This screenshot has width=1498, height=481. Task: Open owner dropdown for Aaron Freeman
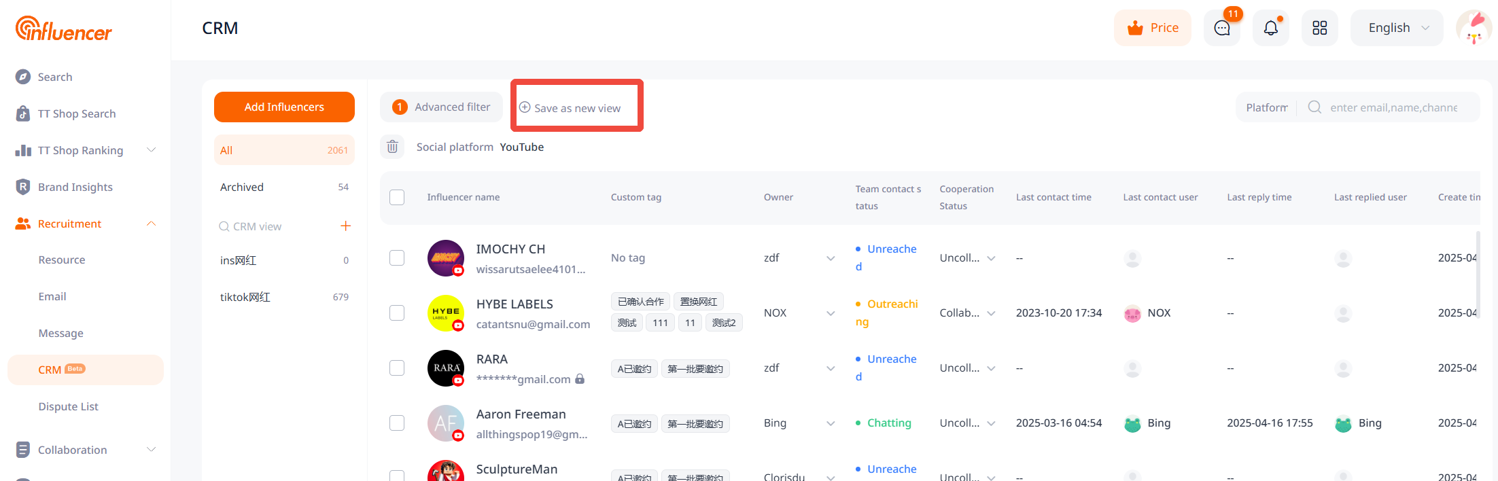830,423
